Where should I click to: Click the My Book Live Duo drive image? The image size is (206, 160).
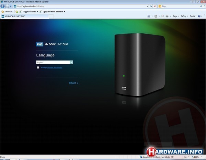(140, 65)
